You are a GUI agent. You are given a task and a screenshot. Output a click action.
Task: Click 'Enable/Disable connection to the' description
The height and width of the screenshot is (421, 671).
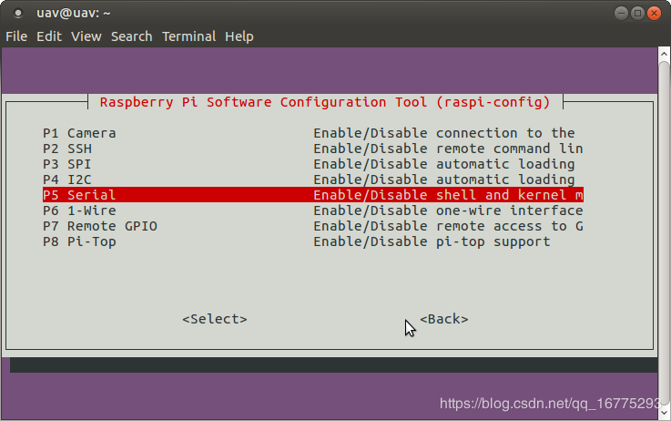(444, 133)
